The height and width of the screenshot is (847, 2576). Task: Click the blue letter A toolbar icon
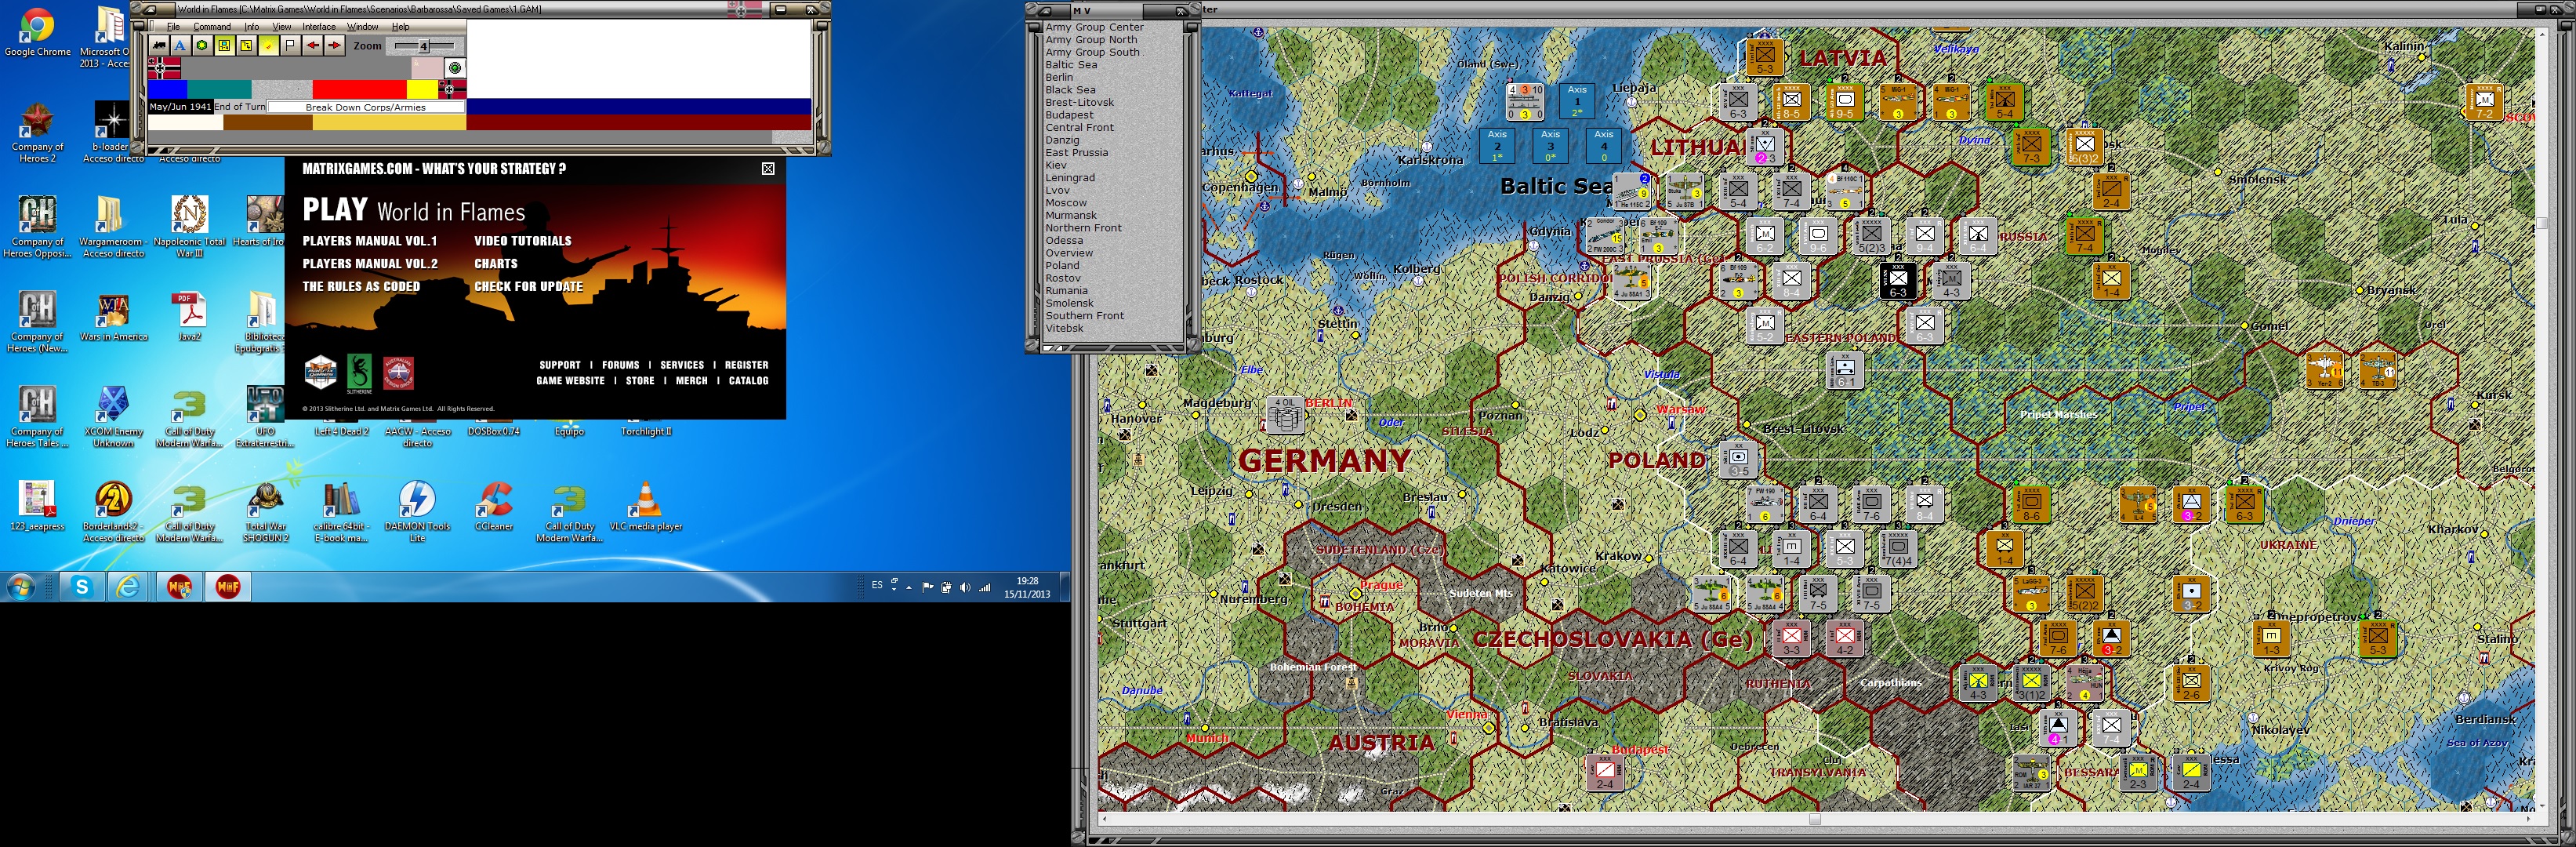point(180,45)
